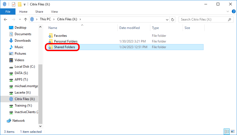
Task: Refresh the Citrix Files (X:) view
Action: [173, 19]
